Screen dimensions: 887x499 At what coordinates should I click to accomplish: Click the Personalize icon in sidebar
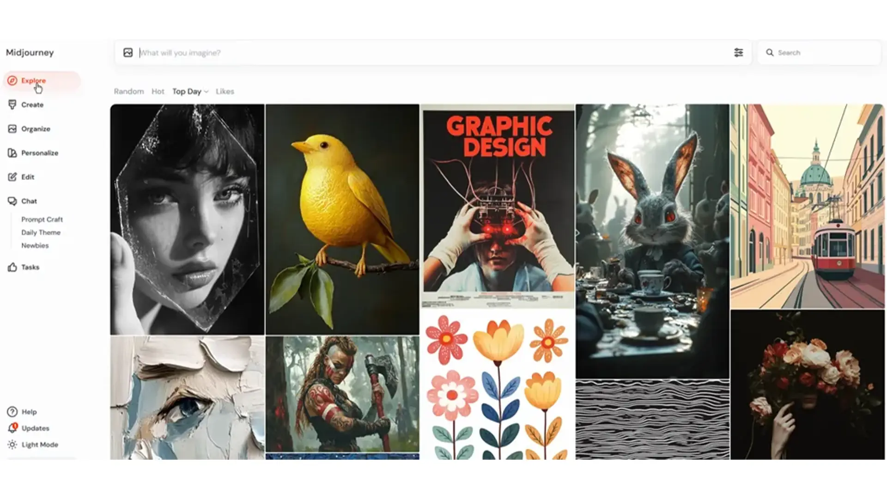12,153
